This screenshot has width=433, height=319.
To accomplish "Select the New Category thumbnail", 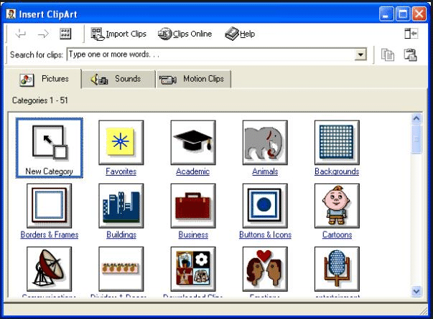I will click(x=49, y=148).
